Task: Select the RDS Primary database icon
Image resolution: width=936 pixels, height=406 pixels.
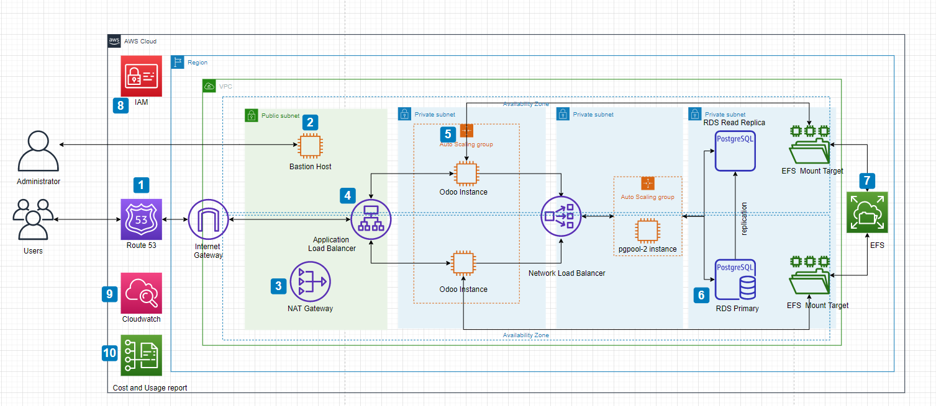Action: click(736, 280)
